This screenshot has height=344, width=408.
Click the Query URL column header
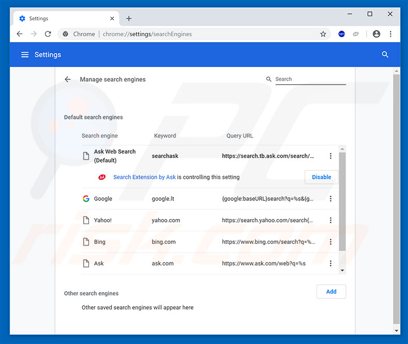pyautogui.click(x=240, y=135)
